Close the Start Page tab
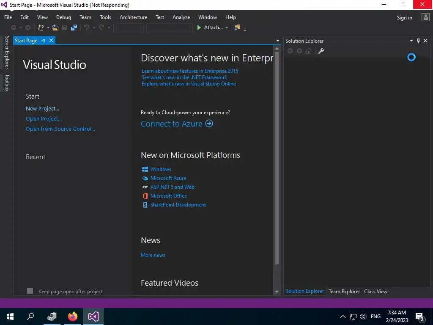 pos(51,40)
